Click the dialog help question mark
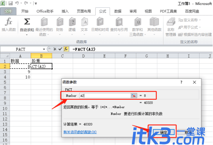This screenshot has height=145, width=213. (181, 82)
